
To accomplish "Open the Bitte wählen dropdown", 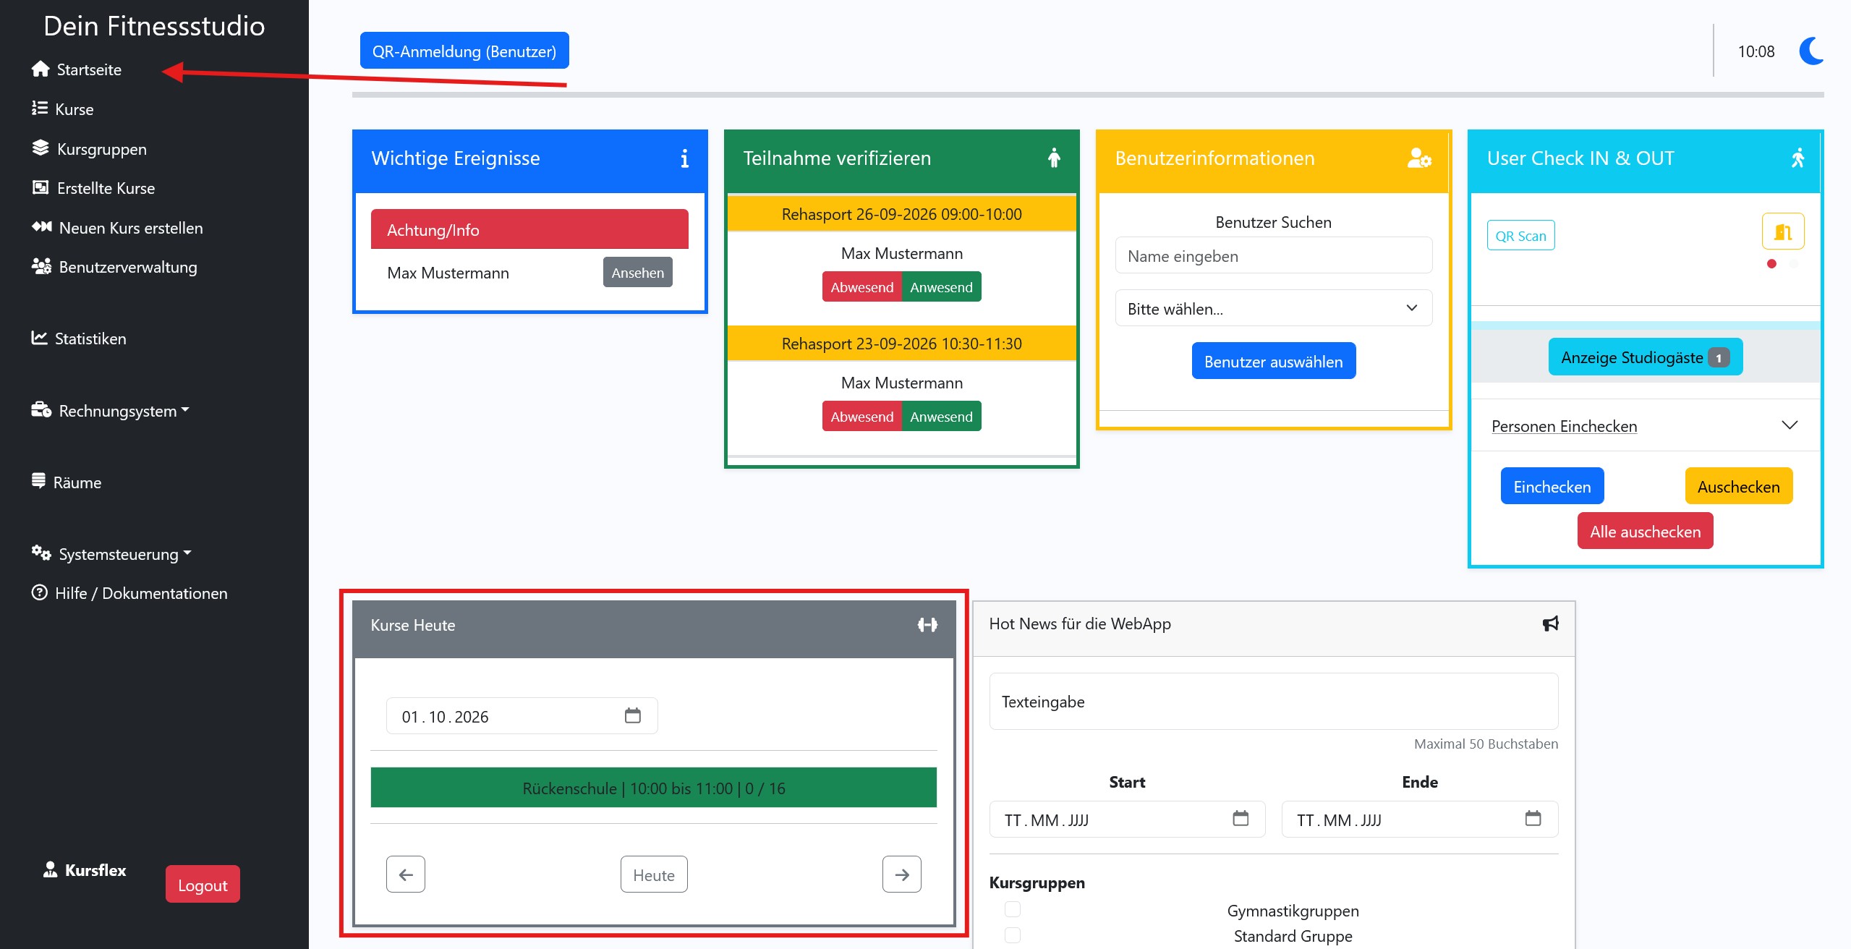I will coord(1273,308).
